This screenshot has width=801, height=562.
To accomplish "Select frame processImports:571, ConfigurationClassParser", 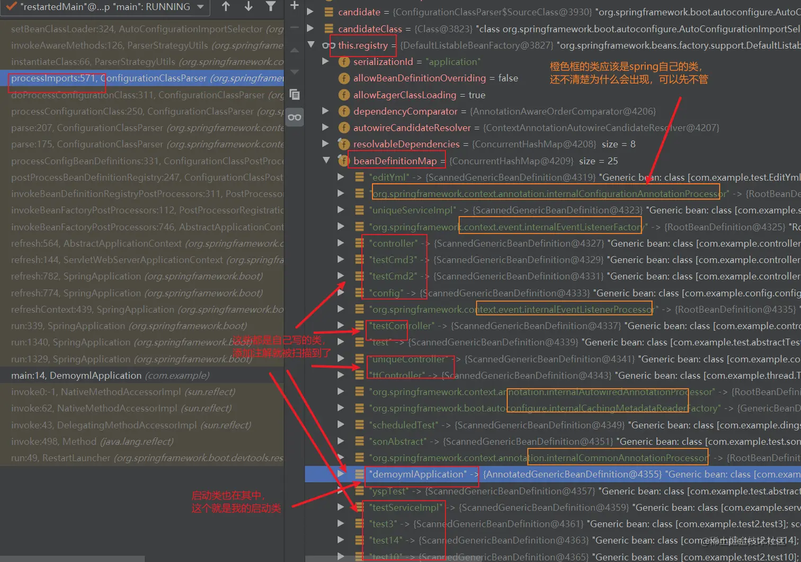I will [x=142, y=78].
